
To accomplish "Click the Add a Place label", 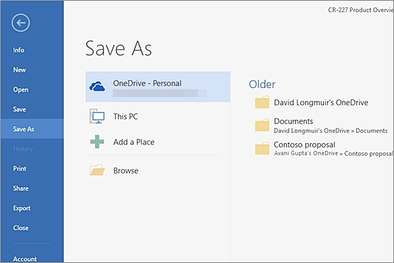I will coord(133,142).
